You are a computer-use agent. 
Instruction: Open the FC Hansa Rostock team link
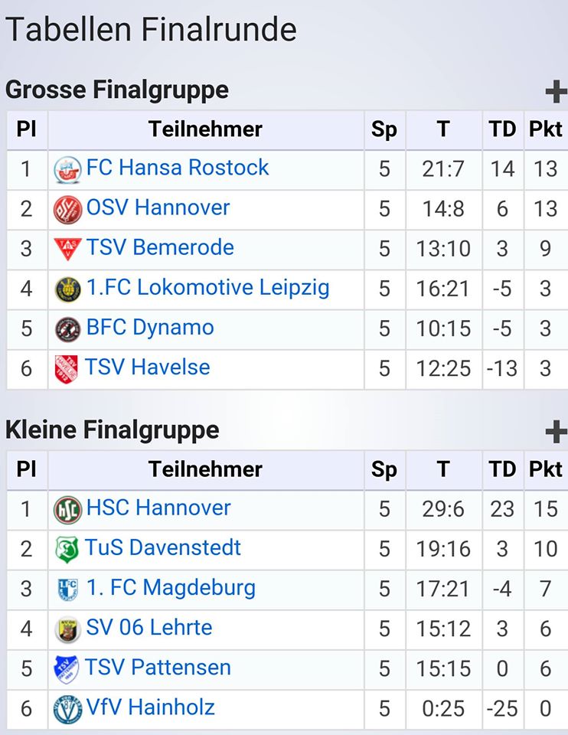[178, 168]
